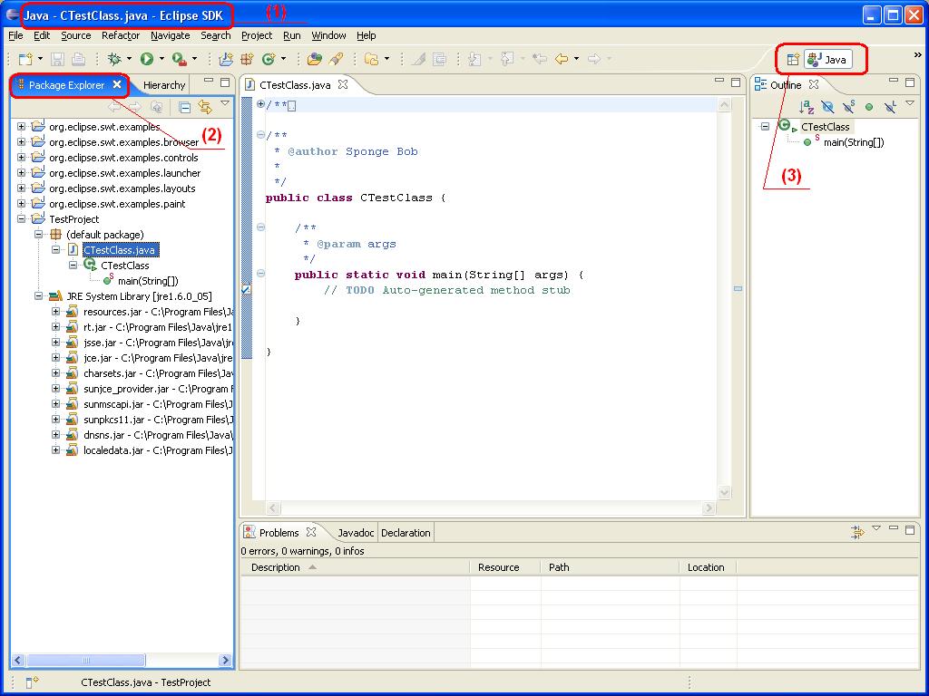Maximize the Outline view panel
Viewport: 929px width, 696px height.
tap(910, 82)
